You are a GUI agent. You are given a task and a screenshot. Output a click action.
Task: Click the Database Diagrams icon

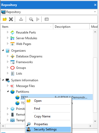12,56
